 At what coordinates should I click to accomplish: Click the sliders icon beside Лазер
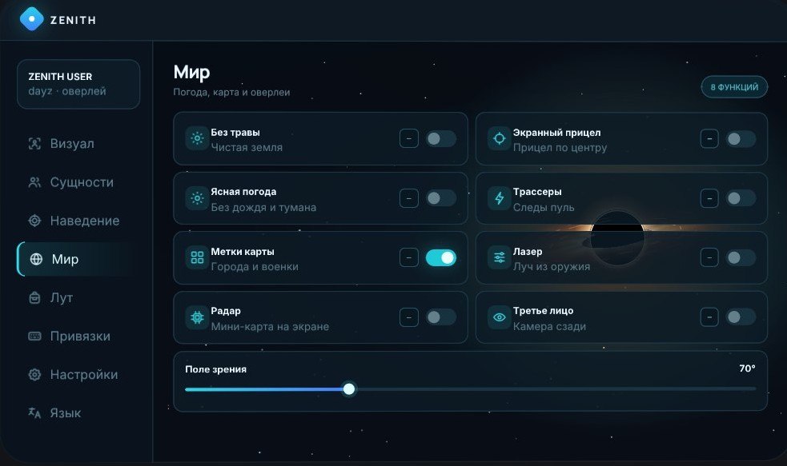pyautogui.click(x=500, y=257)
